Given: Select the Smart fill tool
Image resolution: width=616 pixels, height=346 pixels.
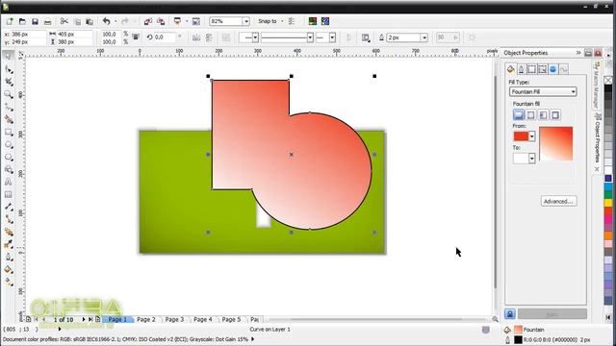Looking at the screenshot, I should click(x=9, y=119).
